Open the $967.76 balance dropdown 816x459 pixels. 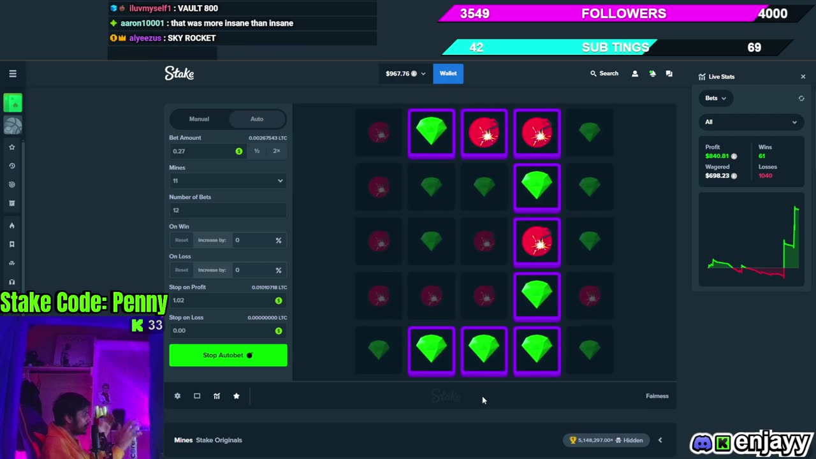[405, 74]
